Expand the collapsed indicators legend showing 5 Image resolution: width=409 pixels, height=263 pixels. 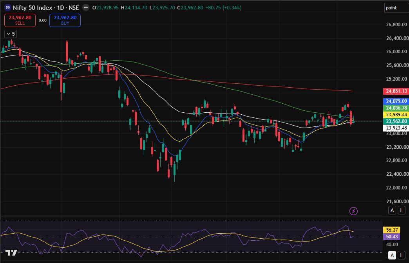[x=11, y=34]
